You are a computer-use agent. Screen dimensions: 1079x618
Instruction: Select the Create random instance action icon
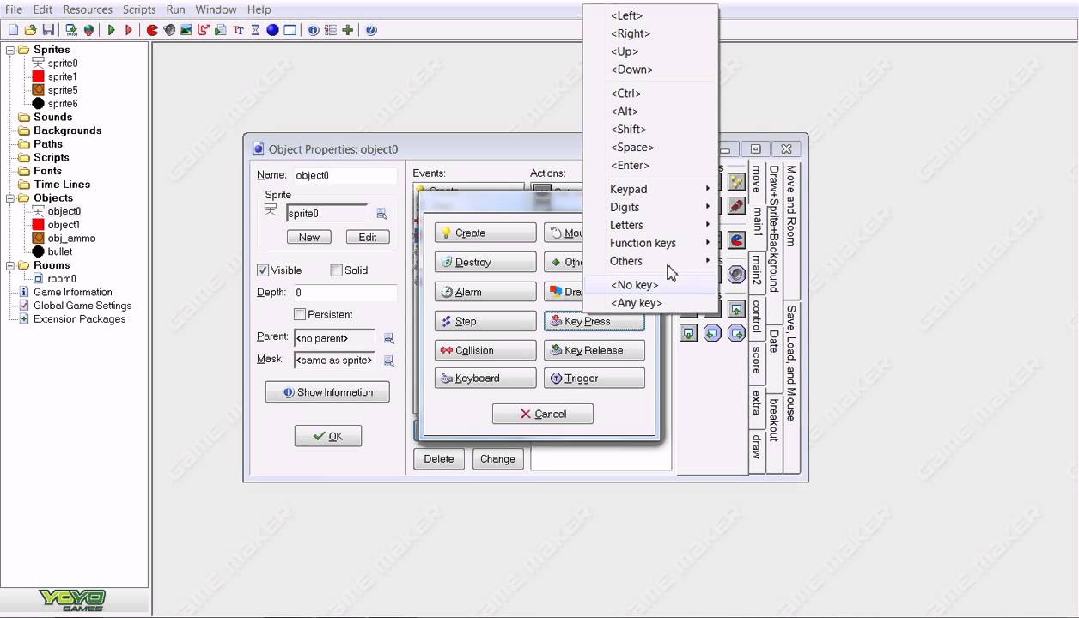pyautogui.click(x=736, y=181)
